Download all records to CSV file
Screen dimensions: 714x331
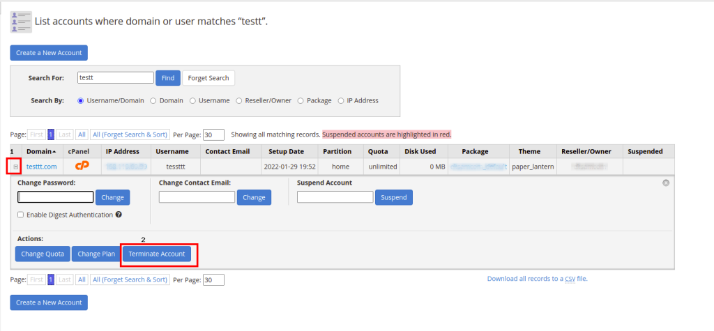pos(537,279)
